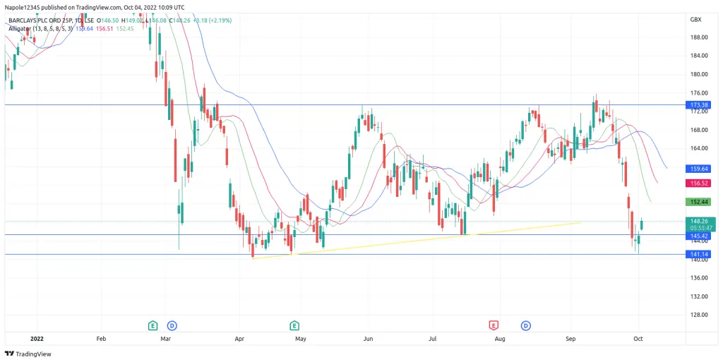Open the TradingView logo at bottom left
The height and width of the screenshot is (362, 723).
tap(28, 354)
